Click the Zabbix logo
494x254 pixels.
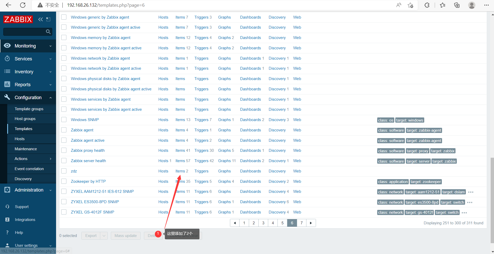[18, 19]
